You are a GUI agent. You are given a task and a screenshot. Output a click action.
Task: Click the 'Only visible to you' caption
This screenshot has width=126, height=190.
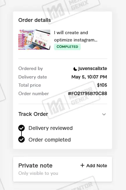tap(38, 173)
